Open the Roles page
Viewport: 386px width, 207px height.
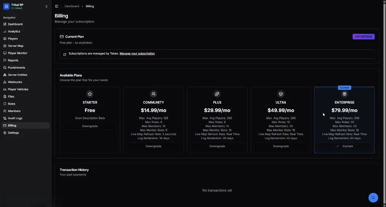[x=26, y=104]
